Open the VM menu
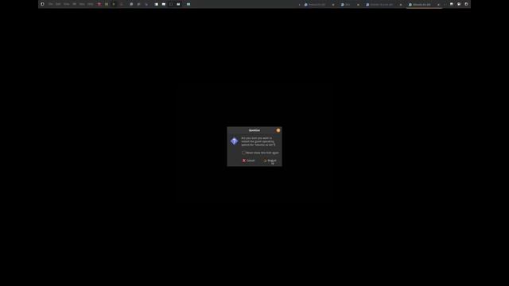This screenshot has height=286, width=509. point(74,4)
